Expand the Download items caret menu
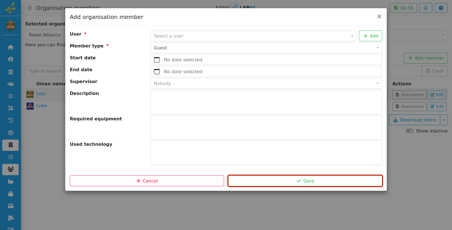Screen dimensions: 452x230 tap(444, 120)
